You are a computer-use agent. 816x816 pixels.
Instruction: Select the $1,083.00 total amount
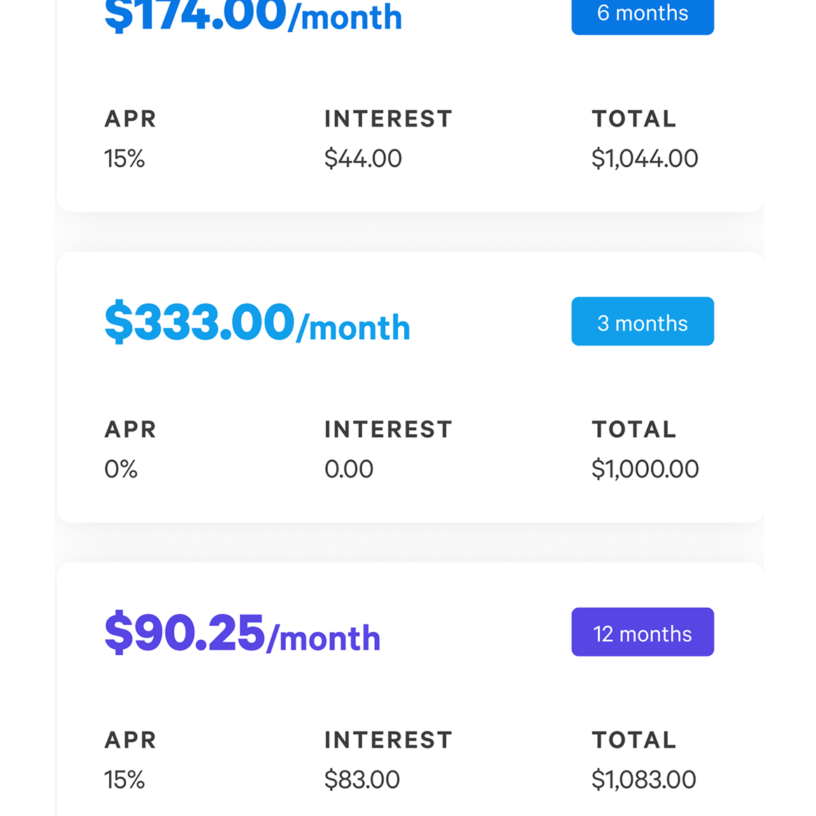point(643,780)
